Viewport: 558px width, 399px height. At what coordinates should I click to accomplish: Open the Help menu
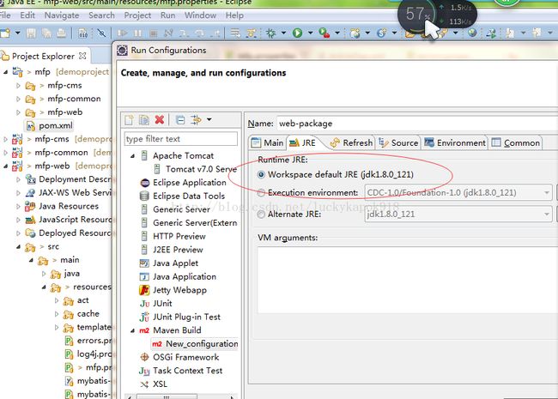coord(234,15)
